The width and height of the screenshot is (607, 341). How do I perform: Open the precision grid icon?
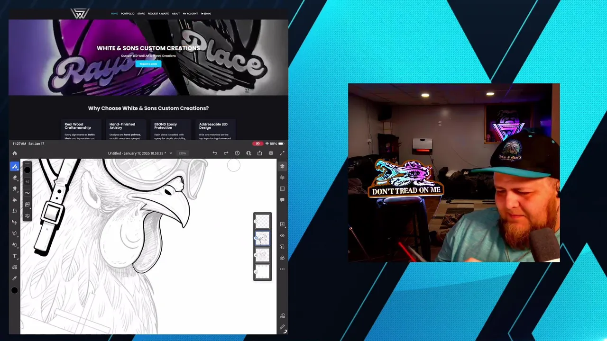tap(282, 188)
